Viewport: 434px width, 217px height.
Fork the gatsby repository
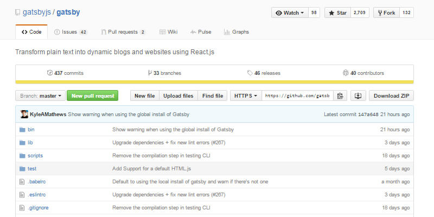tap(385, 12)
